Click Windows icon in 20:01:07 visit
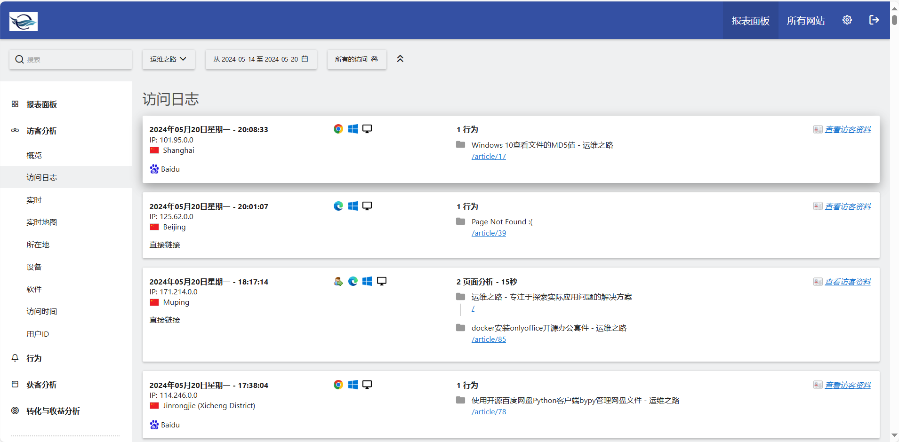Image resolution: width=899 pixels, height=442 pixels. click(353, 206)
